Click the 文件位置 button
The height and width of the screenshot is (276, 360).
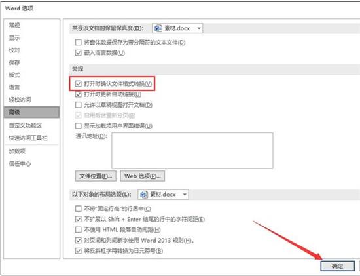[x=96, y=176]
